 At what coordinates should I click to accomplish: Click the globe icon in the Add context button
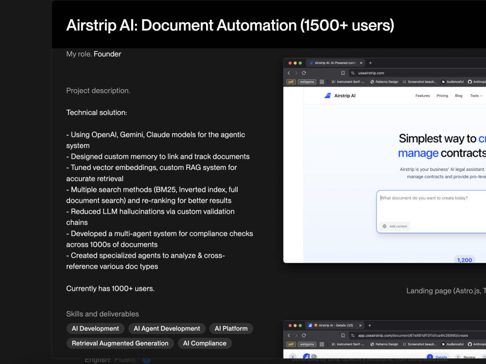click(384, 226)
